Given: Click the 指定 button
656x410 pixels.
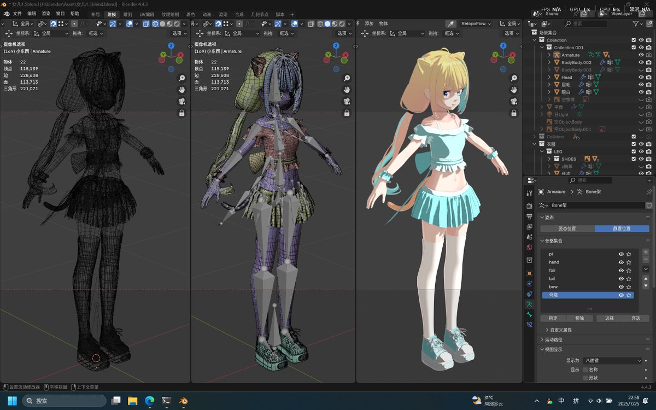Looking at the screenshot, I should [553, 318].
